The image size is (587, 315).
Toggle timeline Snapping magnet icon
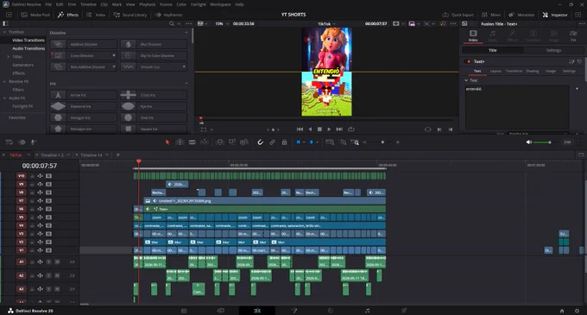(260, 142)
